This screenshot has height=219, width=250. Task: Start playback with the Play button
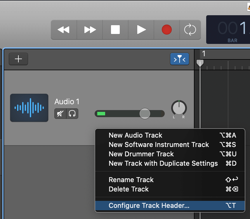click(141, 29)
